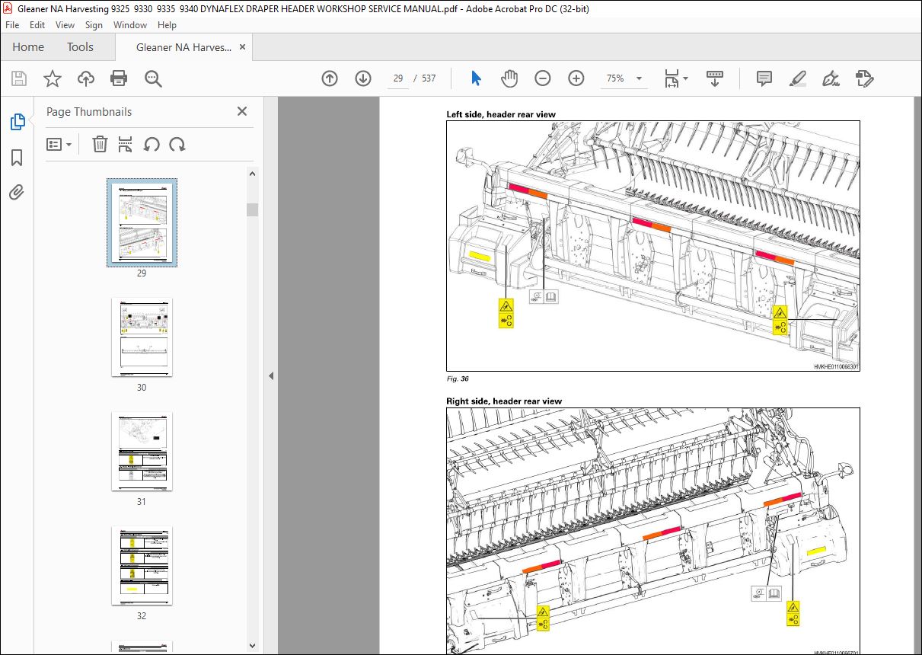Open the Bookmarks pane
The image size is (922, 655).
[17, 158]
